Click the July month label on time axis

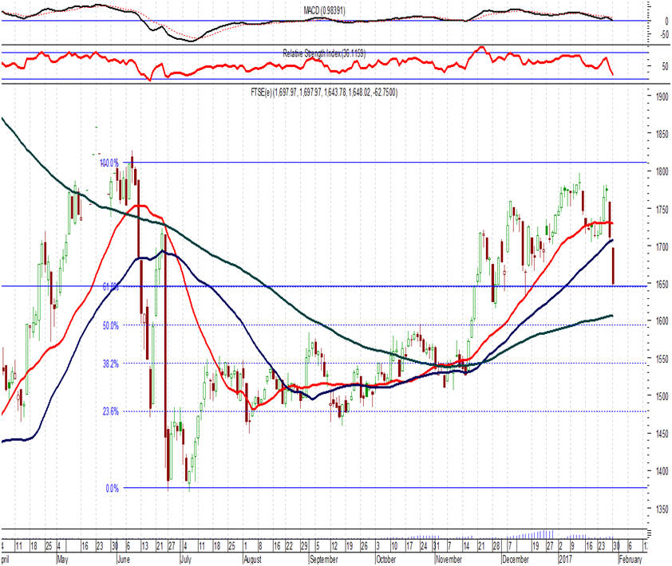pyautogui.click(x=185, y=560)
